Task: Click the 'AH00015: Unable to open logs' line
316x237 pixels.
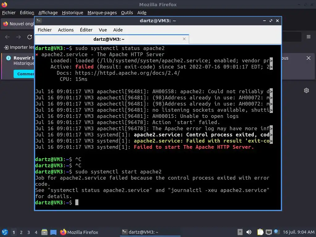Action: (x=195, y=116)
